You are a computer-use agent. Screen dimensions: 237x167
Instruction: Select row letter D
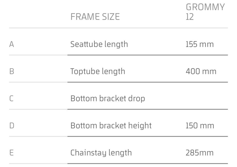12,126
